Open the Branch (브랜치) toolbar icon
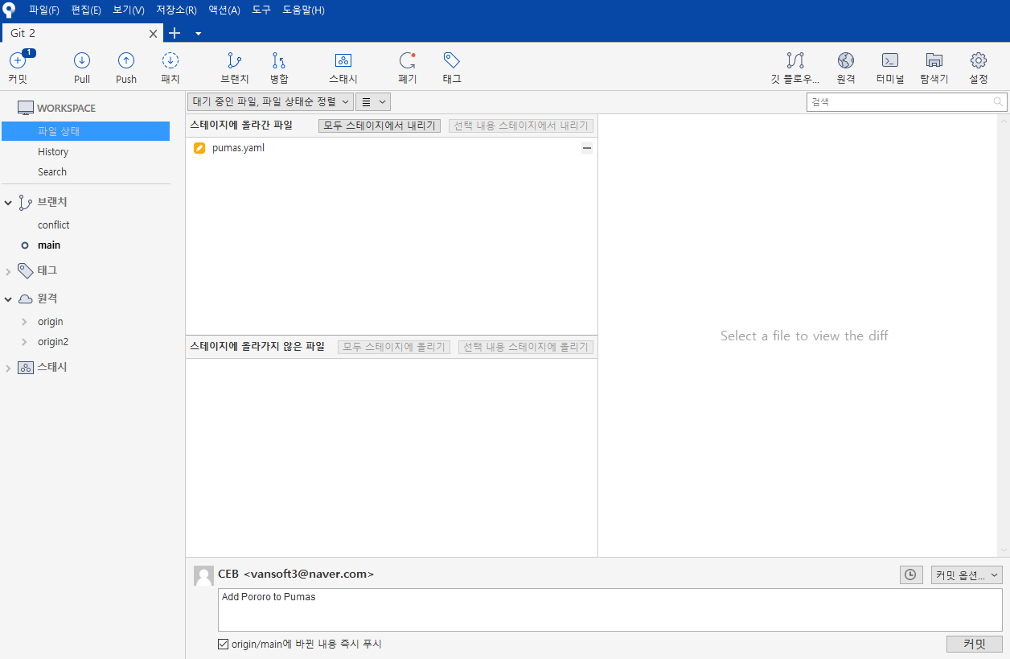The width and height of the screenshot is (1010, 659). [x=235, y=60]
